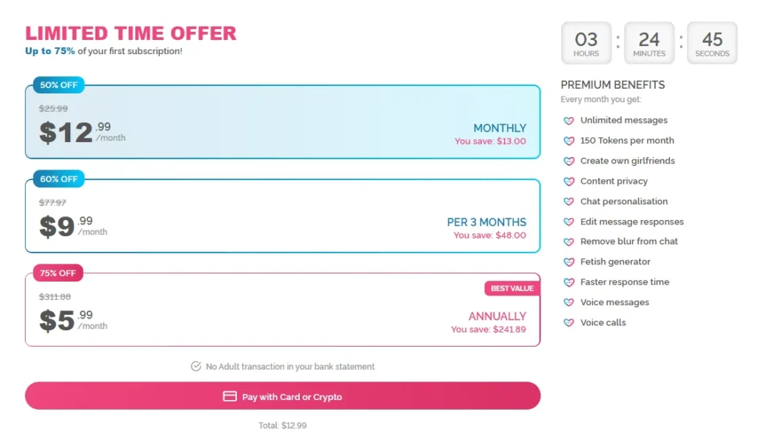This screenshot has height=440, width=758.
Task: Click heart icon for Create own girlfriends
Action: (x=568, y=161)
